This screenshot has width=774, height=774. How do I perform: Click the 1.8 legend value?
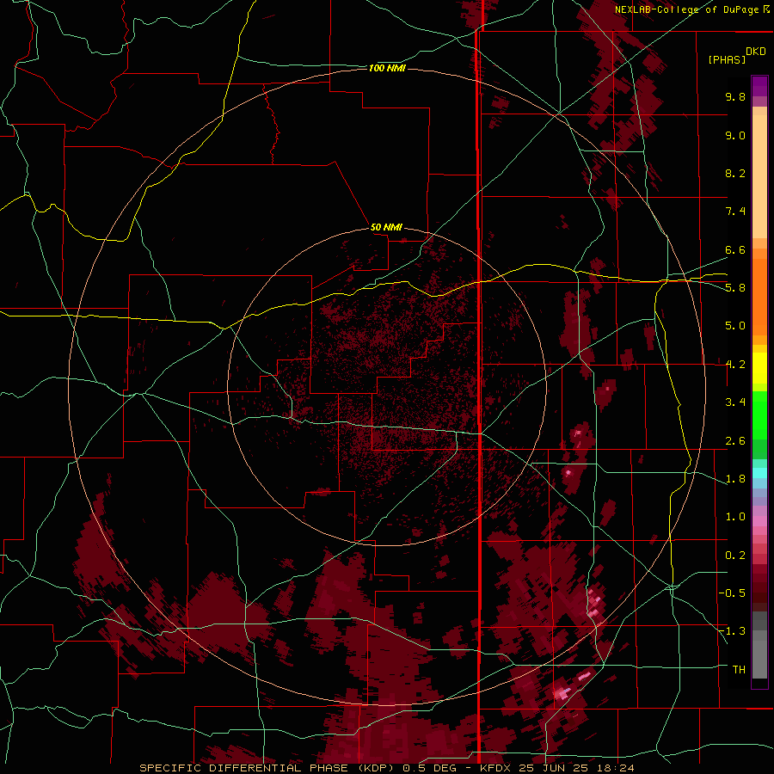735,479
